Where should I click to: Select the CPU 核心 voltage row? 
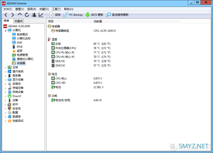click(77, 78)
